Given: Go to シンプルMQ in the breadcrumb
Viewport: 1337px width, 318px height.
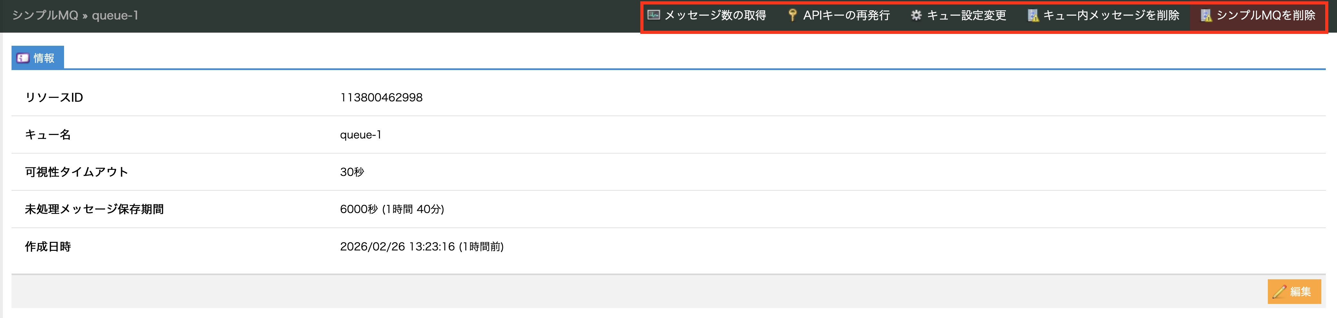Looking at the screenshot, I should click(x=45, y=16).
